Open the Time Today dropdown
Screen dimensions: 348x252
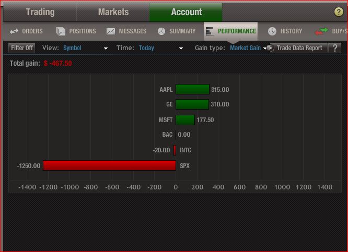(161, 48)
